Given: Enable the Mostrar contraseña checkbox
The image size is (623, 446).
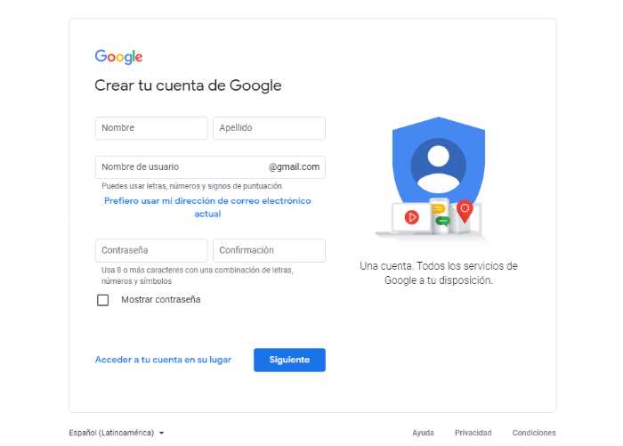Looking at the screenshot, I should 103,300.
